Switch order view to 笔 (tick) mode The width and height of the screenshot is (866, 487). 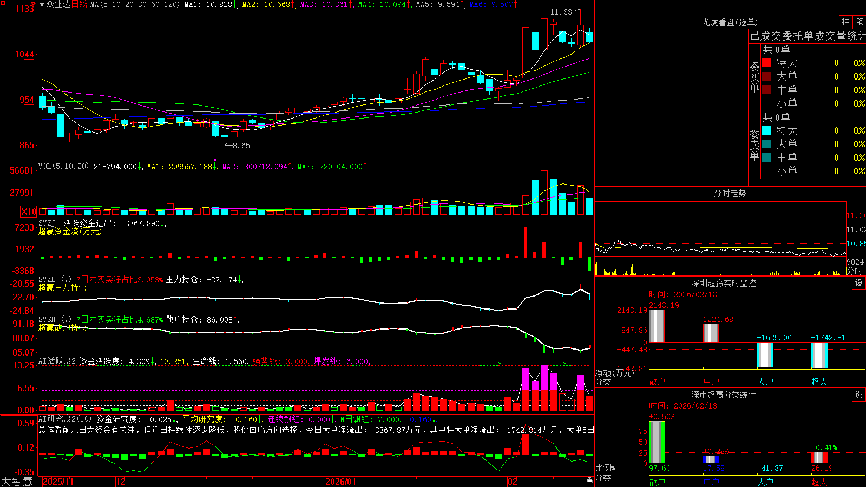click(x=859, y=22)
